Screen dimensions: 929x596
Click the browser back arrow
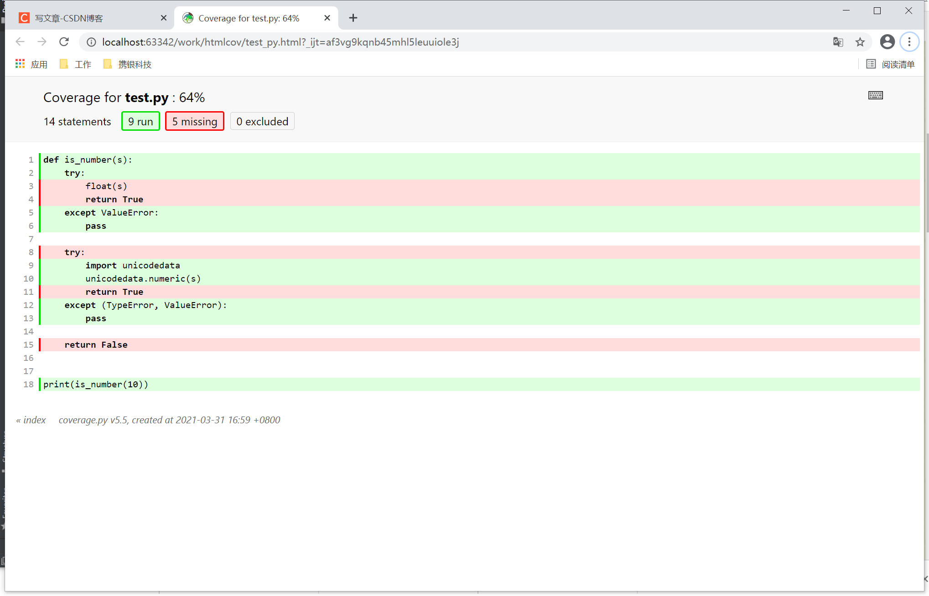click(x=20, y=42)
